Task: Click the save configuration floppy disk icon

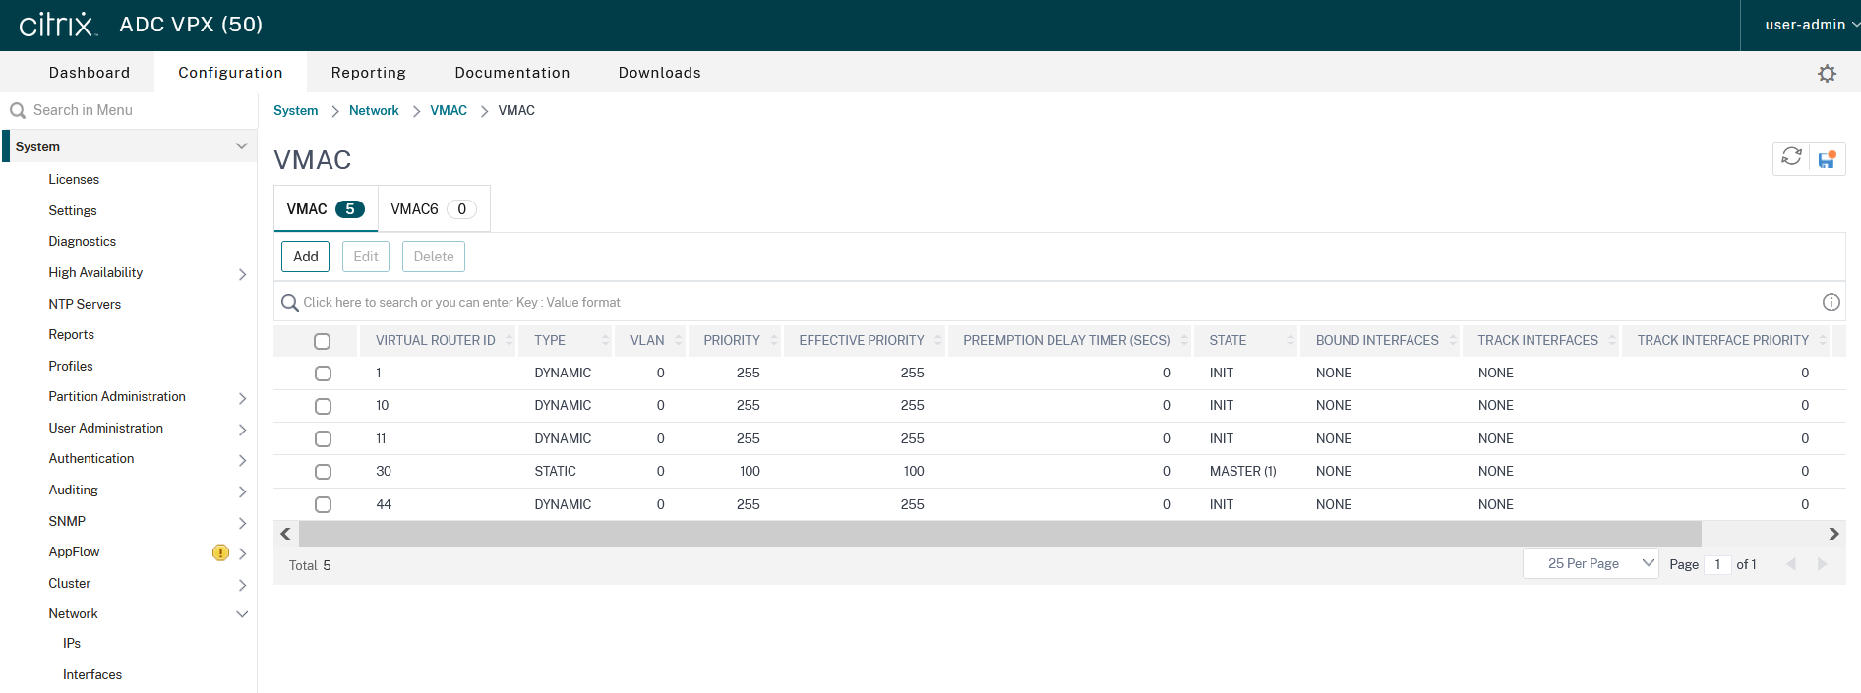Action: coord(1827,159)
